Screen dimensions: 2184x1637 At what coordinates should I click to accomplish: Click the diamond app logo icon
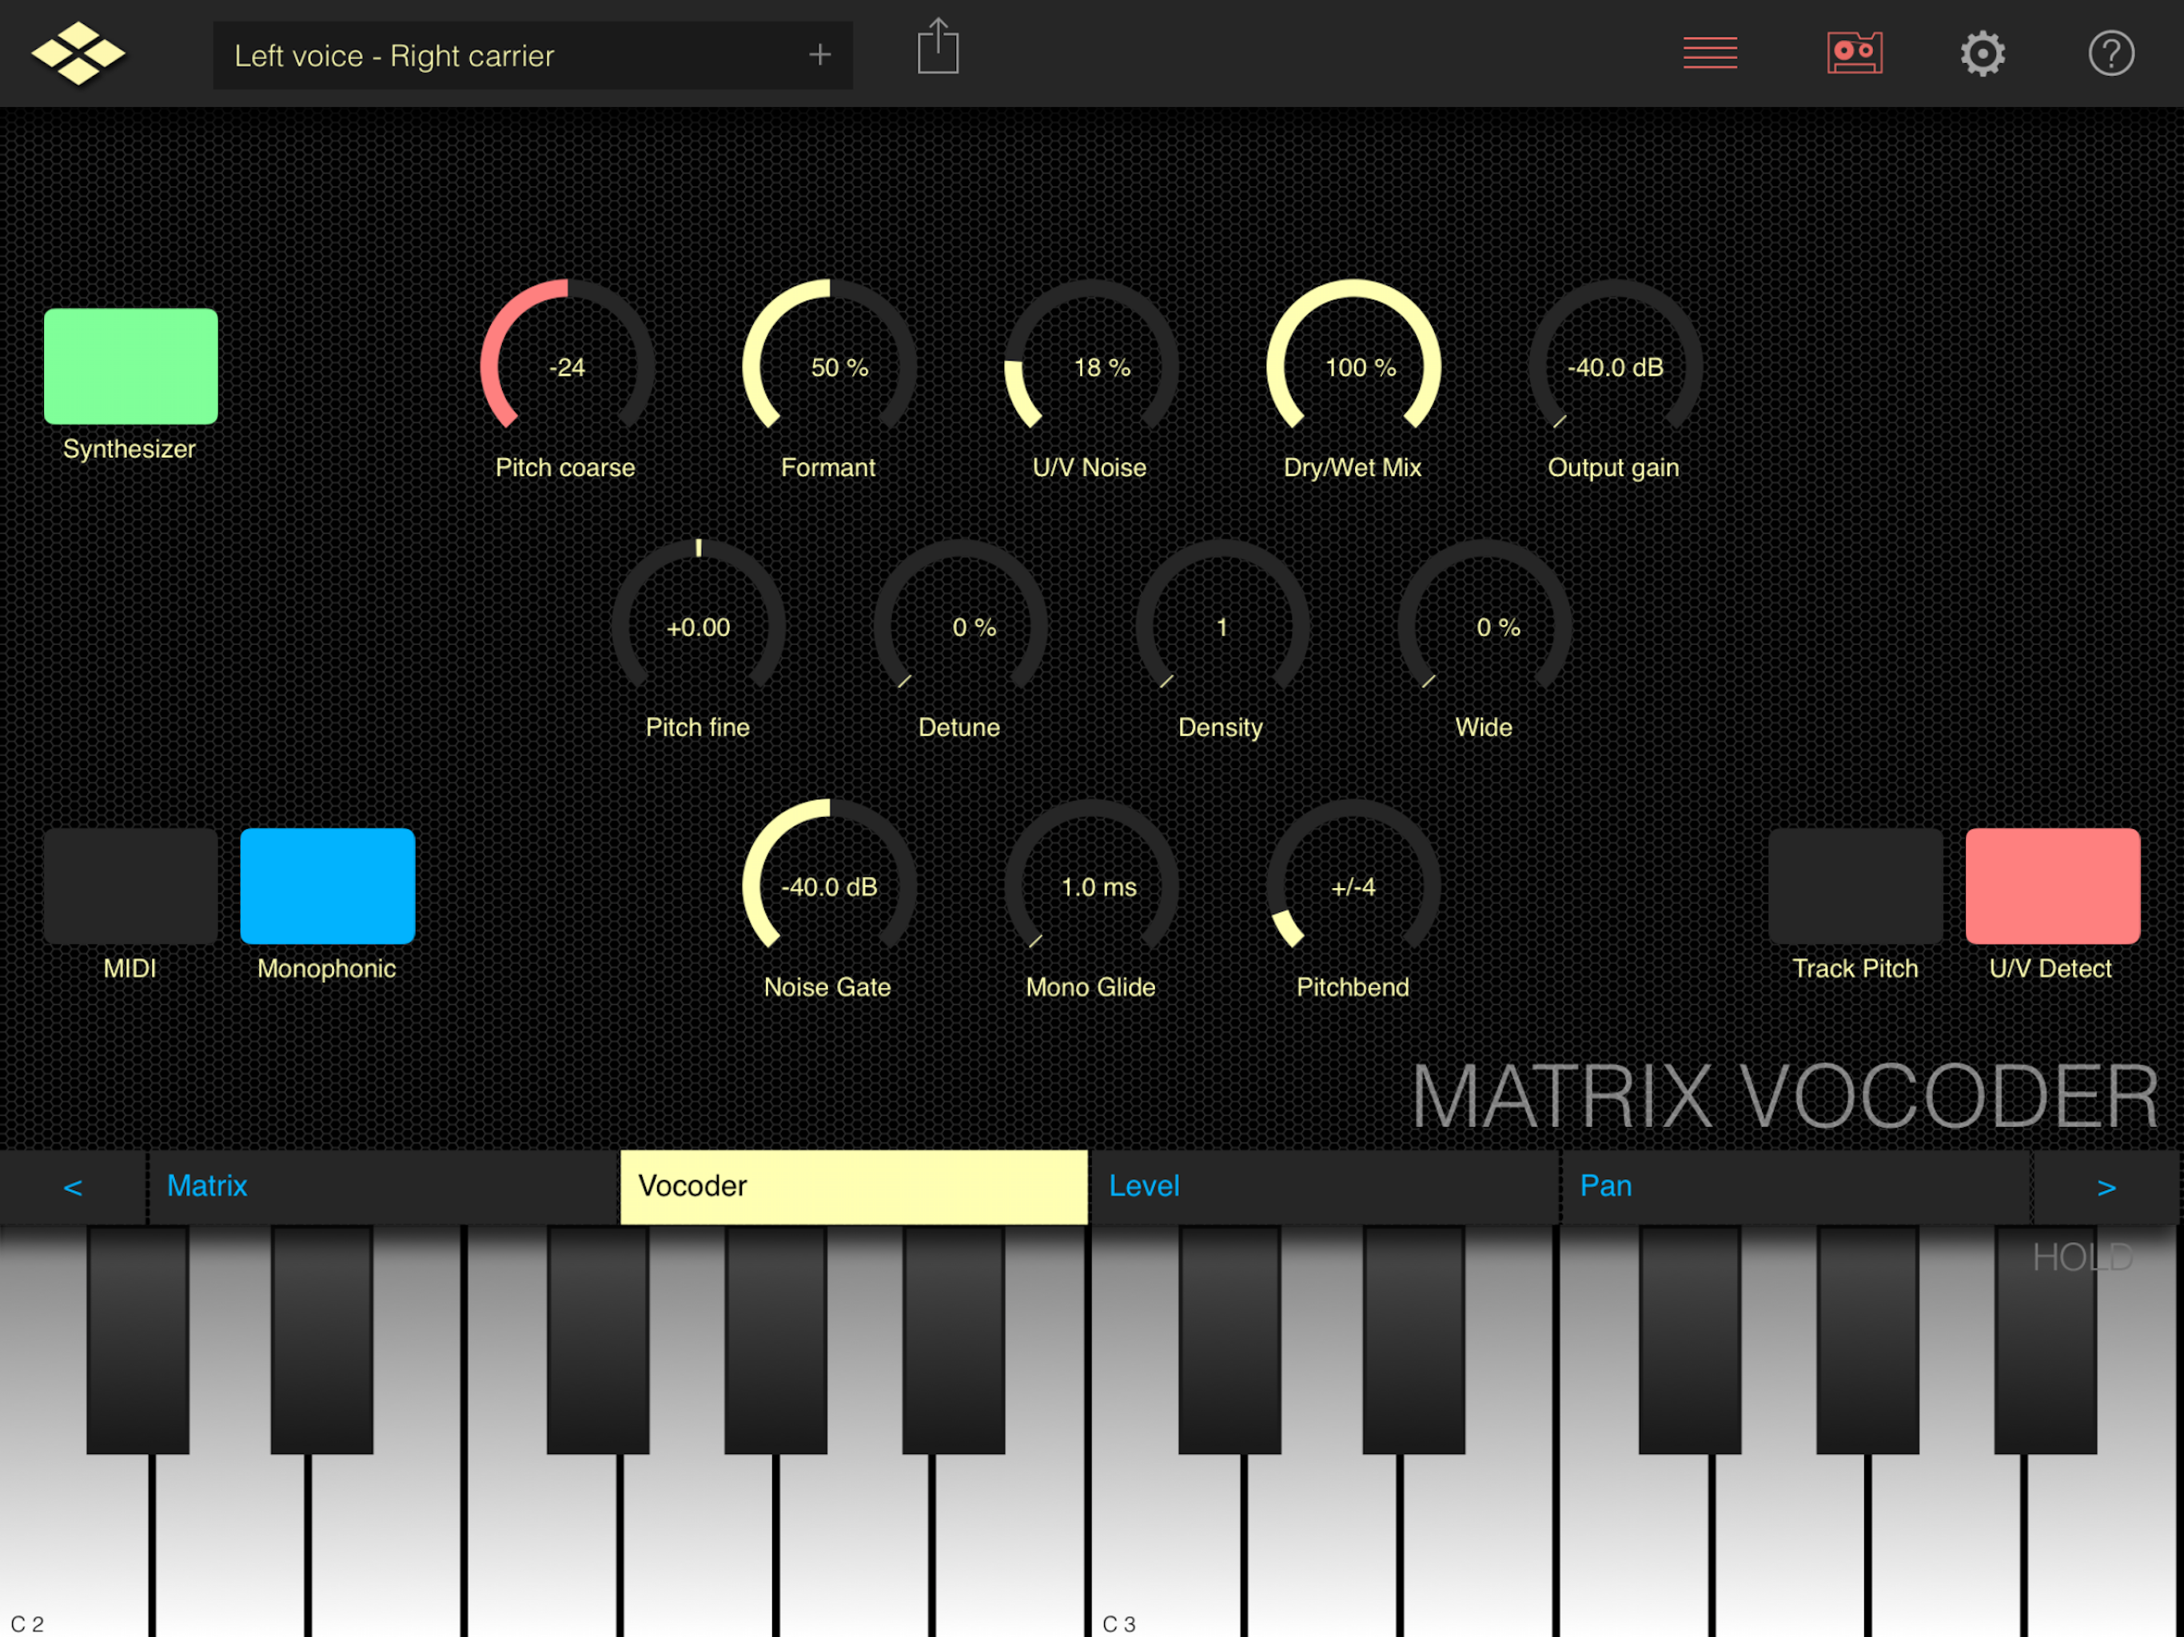pyautogui.click(x=78, y=54)
